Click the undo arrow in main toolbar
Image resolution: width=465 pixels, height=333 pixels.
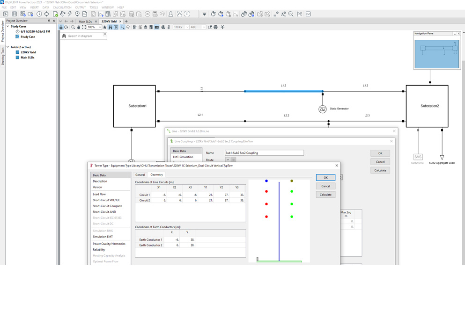click(x=162, y=14)
